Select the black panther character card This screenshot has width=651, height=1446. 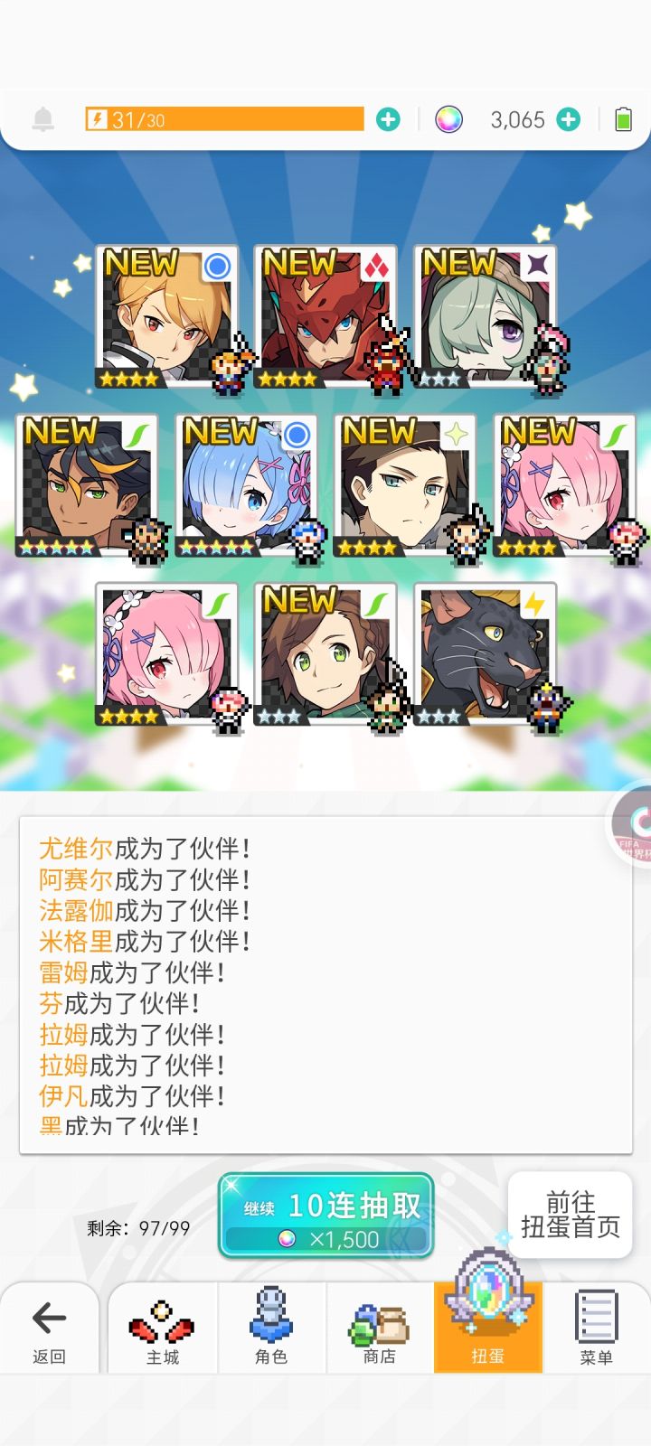point(486,654)
